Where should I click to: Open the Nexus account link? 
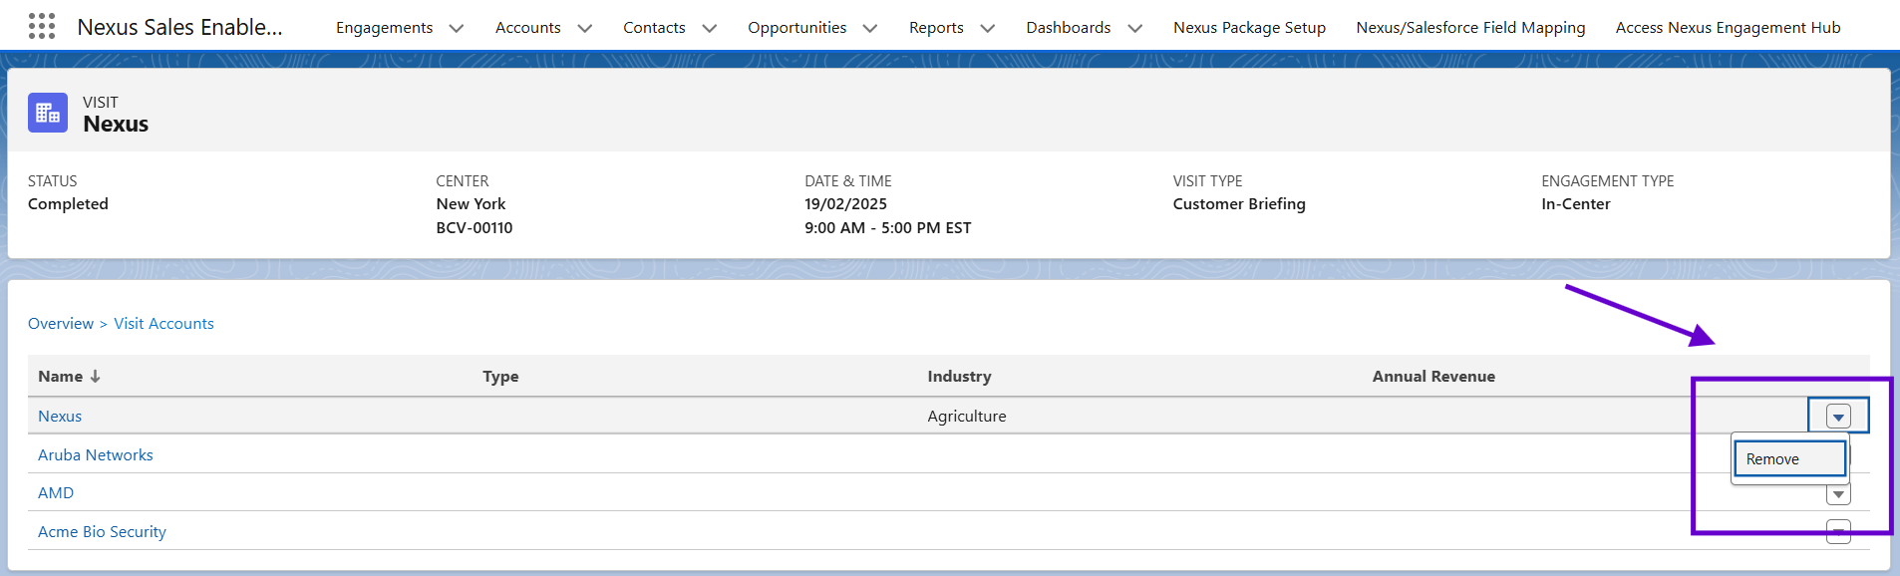point(60,417)
